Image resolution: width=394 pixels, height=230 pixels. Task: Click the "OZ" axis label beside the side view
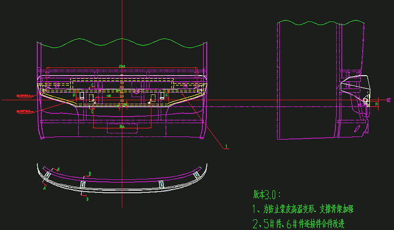coord(388,100)
